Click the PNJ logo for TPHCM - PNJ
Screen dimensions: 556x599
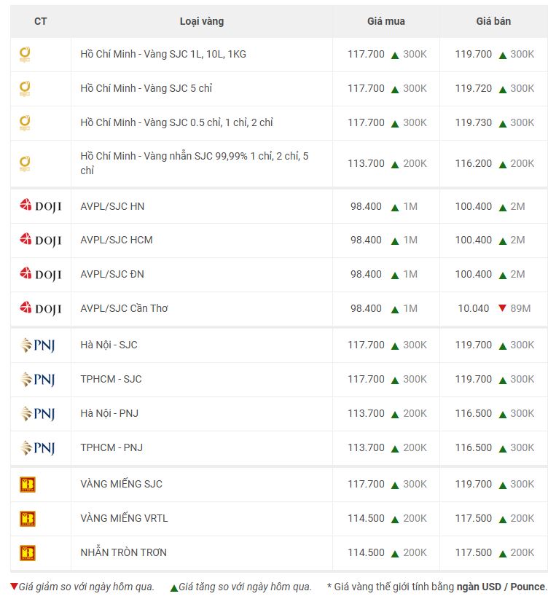(37, 447)
